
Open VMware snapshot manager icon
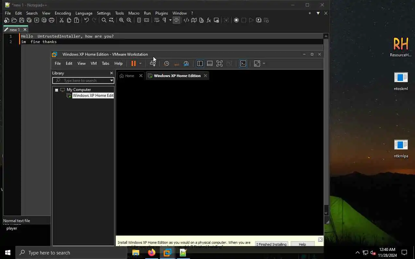186,63
